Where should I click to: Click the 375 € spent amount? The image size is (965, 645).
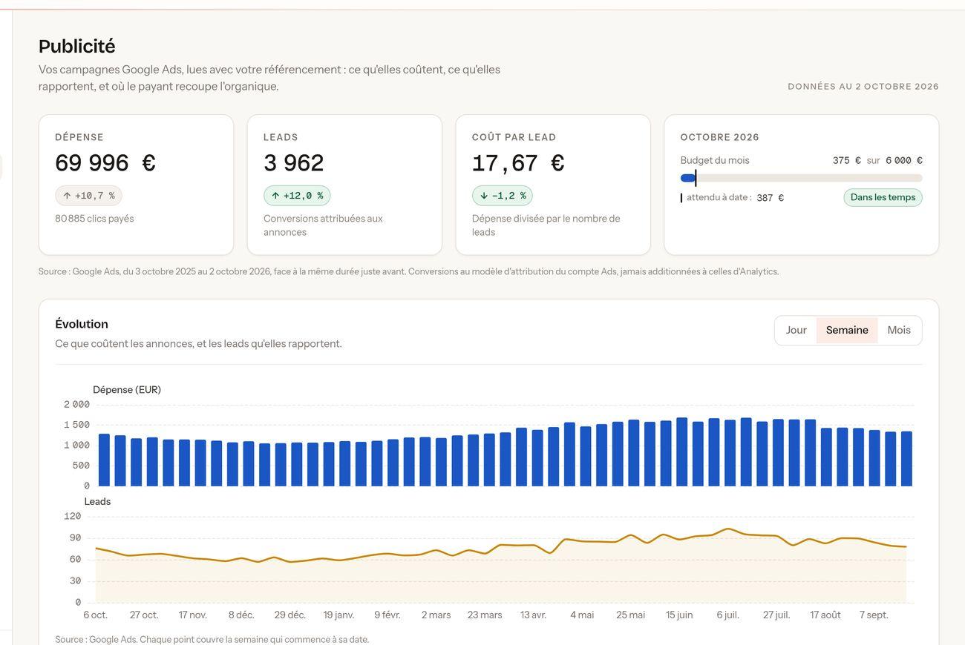click(847, 160)
